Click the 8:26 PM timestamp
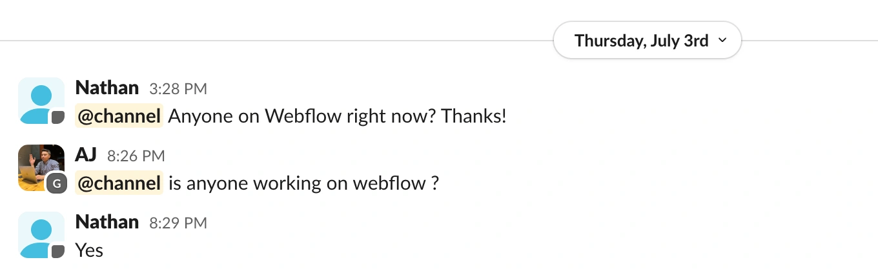Viewport: 878px width, 271px height. click(136, 156)
